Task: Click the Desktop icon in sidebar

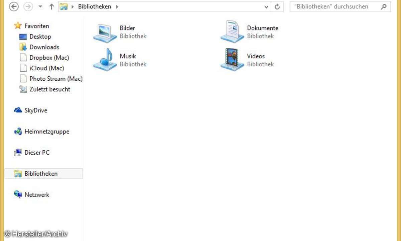Action: (23, 36)
